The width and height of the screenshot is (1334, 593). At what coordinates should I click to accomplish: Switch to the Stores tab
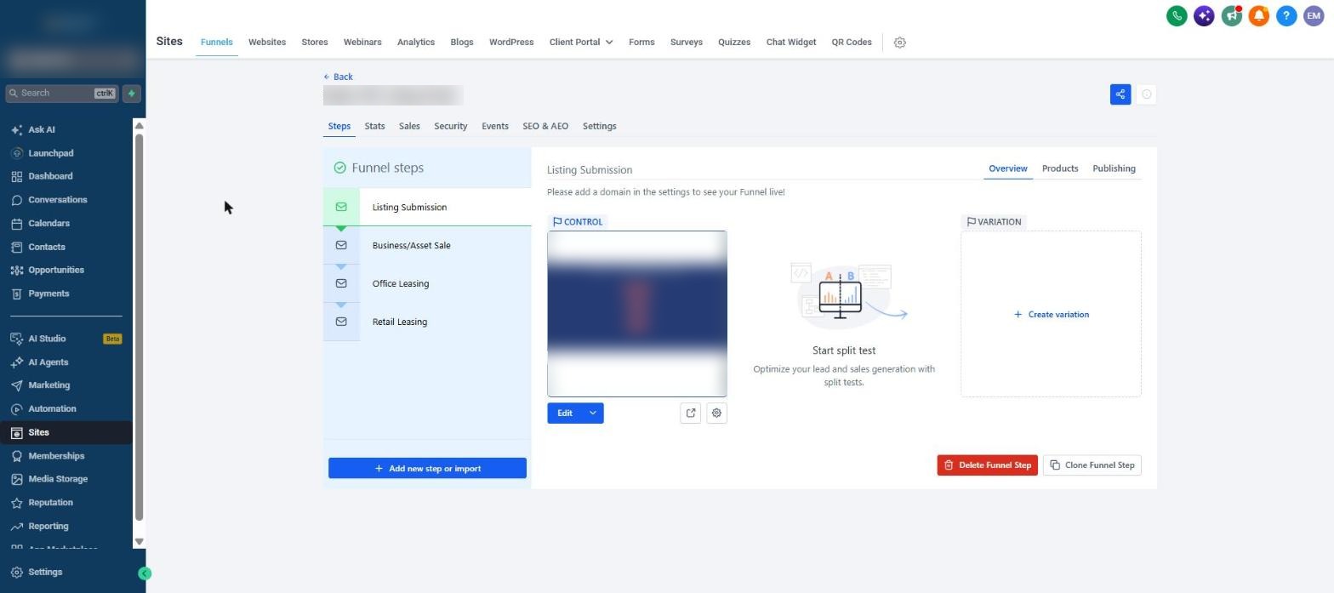tap(315, 43)
